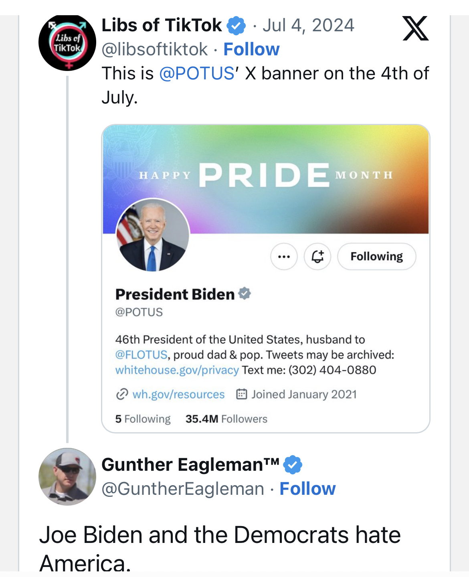469x577 pixels.
Task: View the 35.4M Followers list
Action: click(226, 419)
